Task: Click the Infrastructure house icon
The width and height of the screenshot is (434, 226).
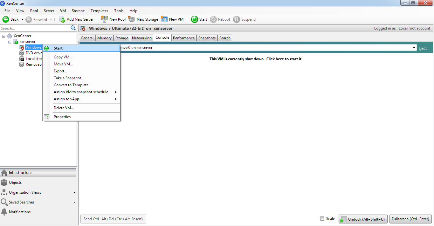Action: pos(4,173)
